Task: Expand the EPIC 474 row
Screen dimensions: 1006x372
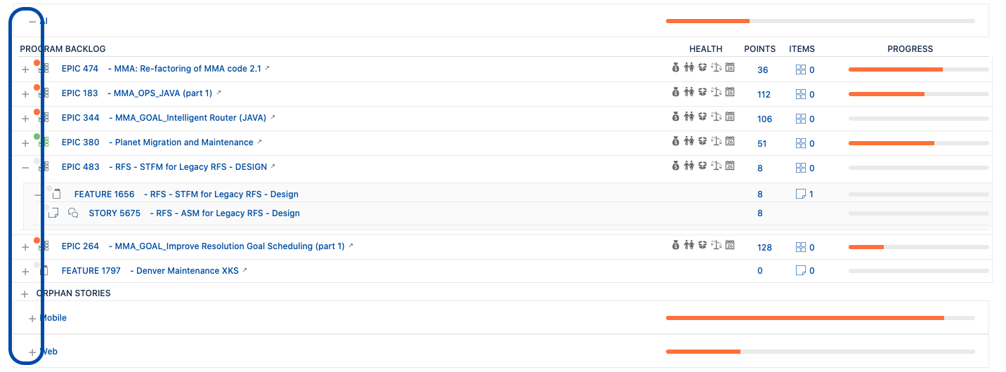Action: coord(25,70)
